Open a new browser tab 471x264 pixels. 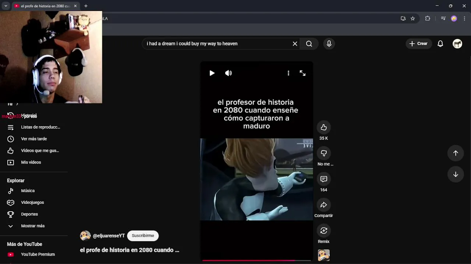point(86,6)
